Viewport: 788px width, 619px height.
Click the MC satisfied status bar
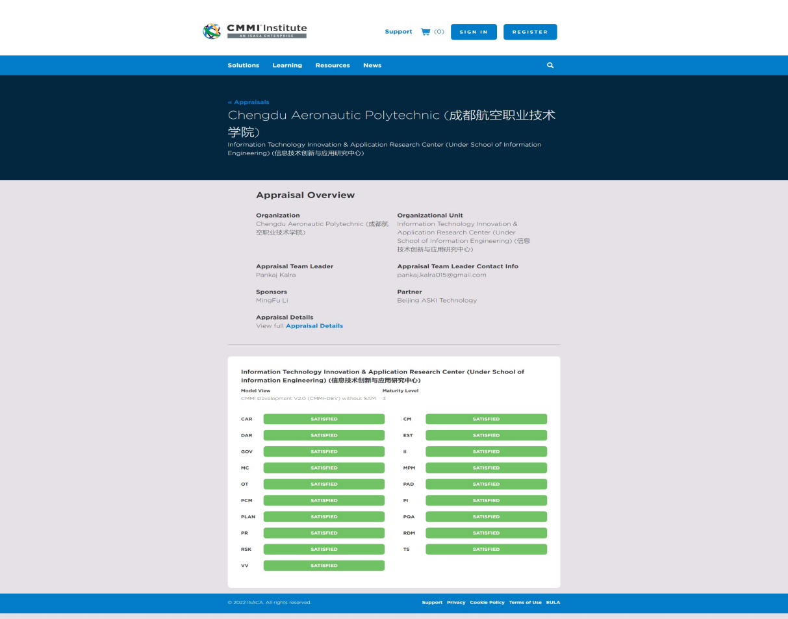click(x=324, y=468)
